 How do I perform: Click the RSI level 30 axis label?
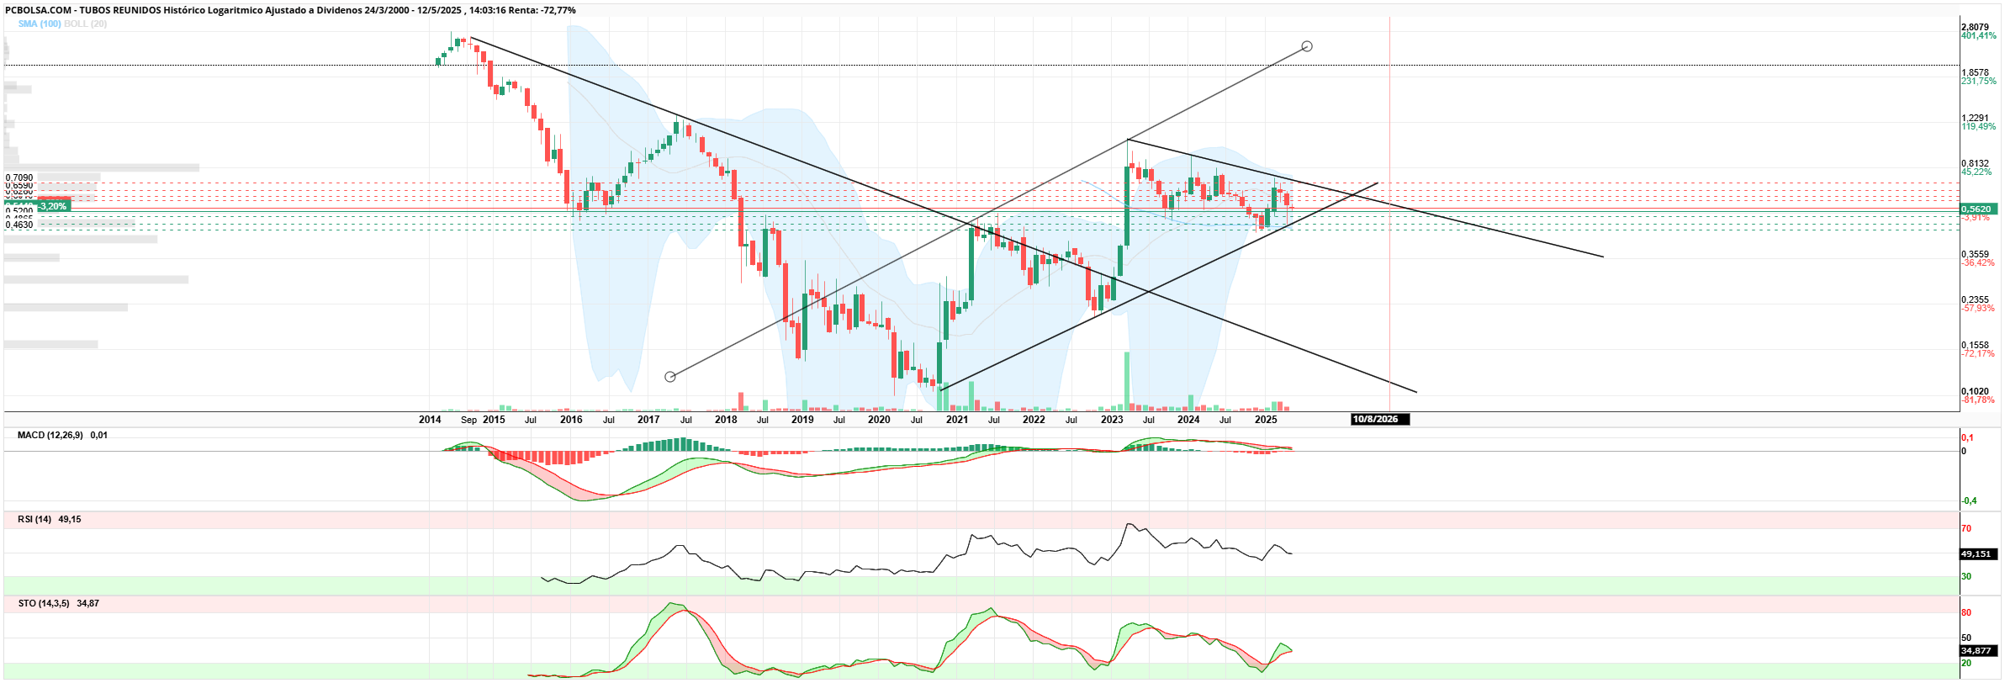tap(1966, 576)
